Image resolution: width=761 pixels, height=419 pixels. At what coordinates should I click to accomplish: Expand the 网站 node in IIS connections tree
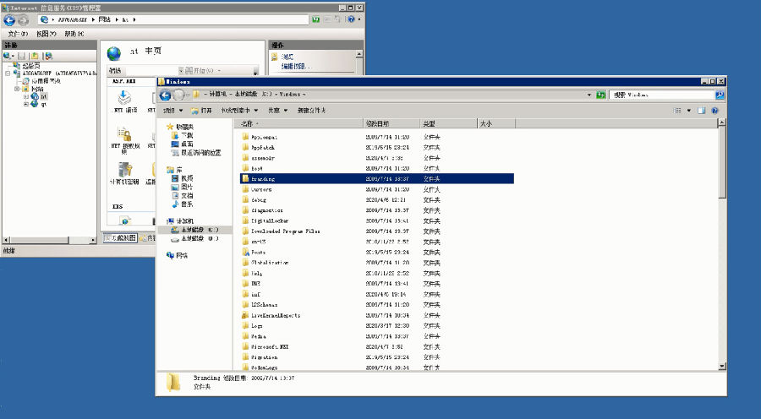[17, 88]
